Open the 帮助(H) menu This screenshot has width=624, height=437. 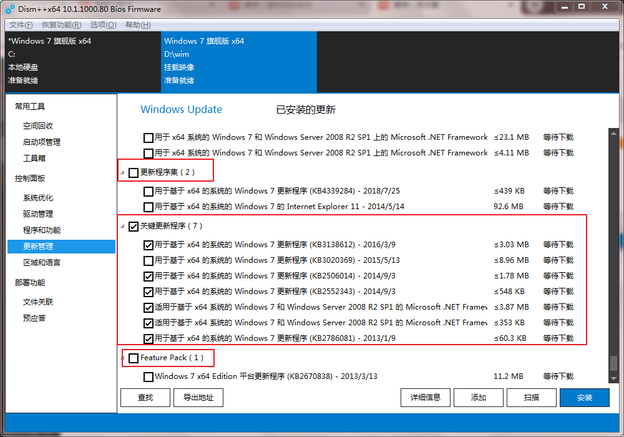tap(138, 25)
